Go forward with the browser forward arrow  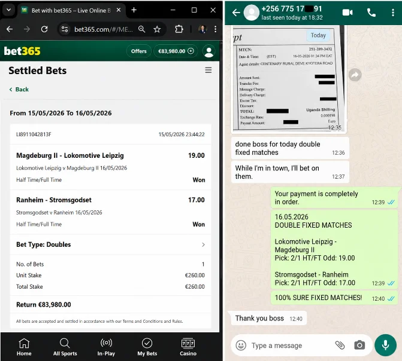pyautogui.click(x=27, y=29)
